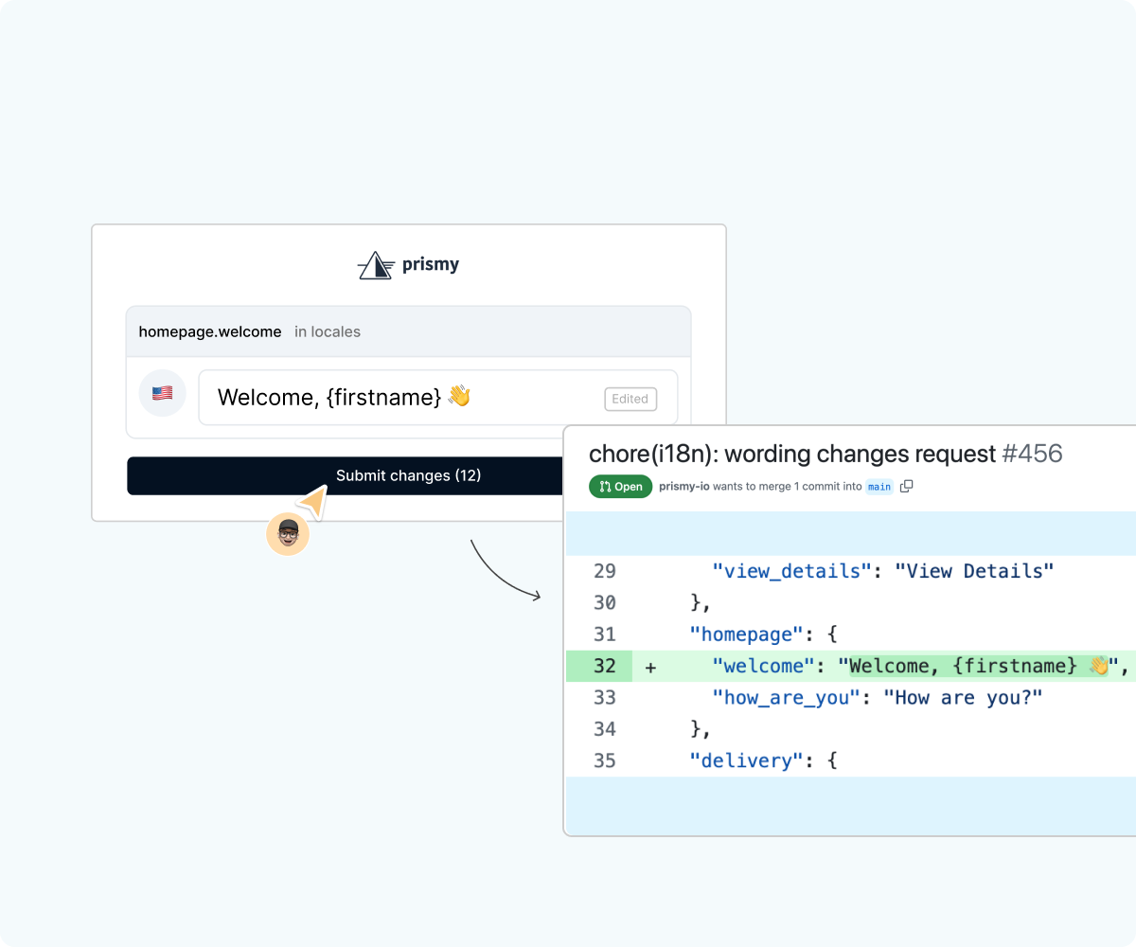The image size is (1136, 947).
Task: Select the homepage.welcome key name
Action: point(210,331)
